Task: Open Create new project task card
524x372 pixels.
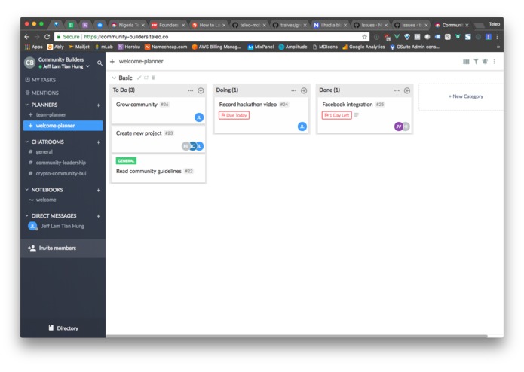Action: coord(158,139)
